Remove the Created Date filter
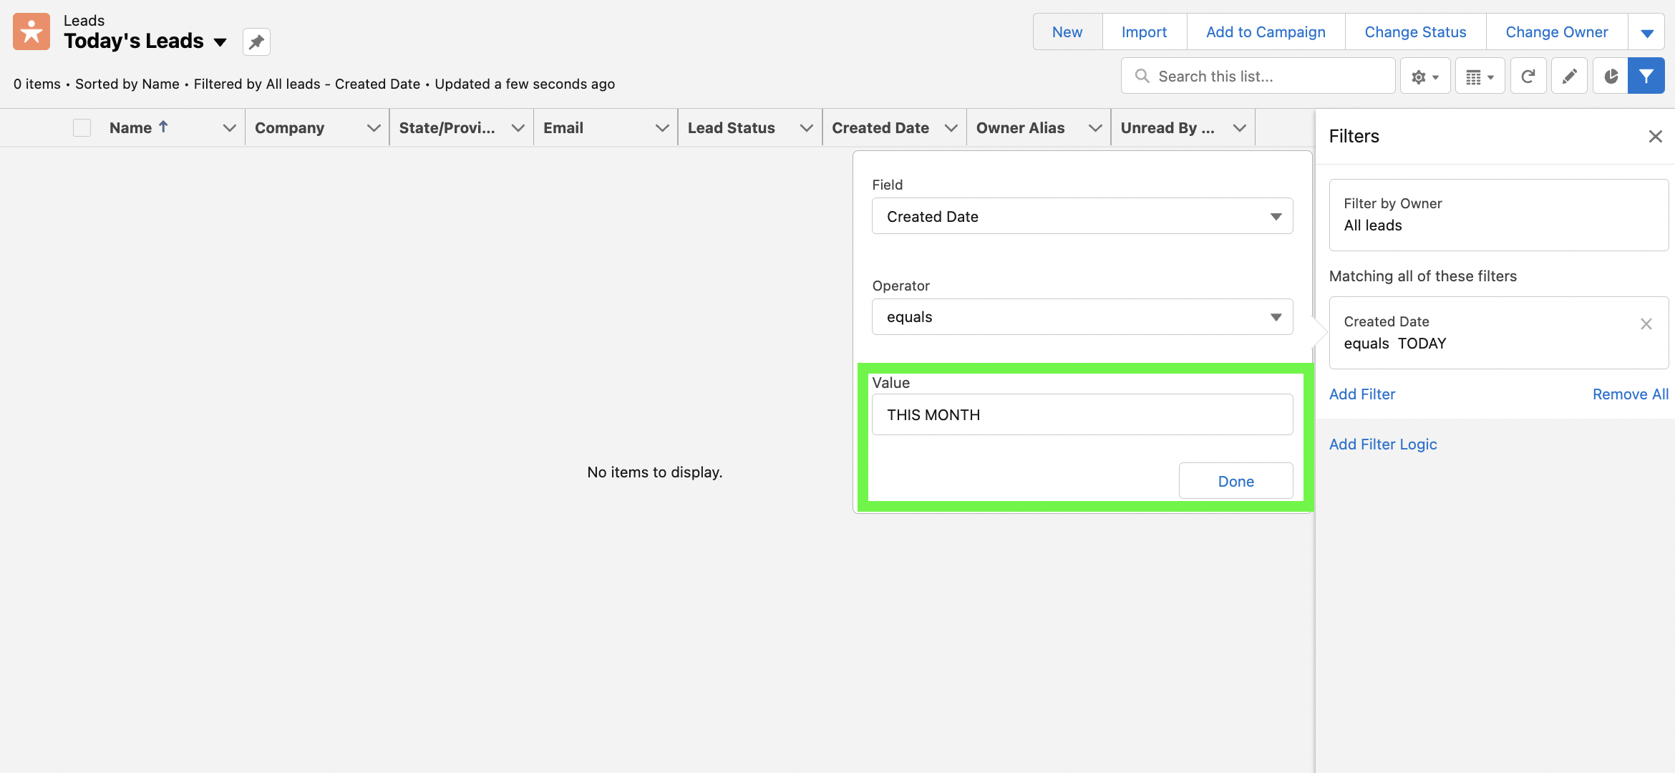 pyautogui.click(x=1646, y=324)
